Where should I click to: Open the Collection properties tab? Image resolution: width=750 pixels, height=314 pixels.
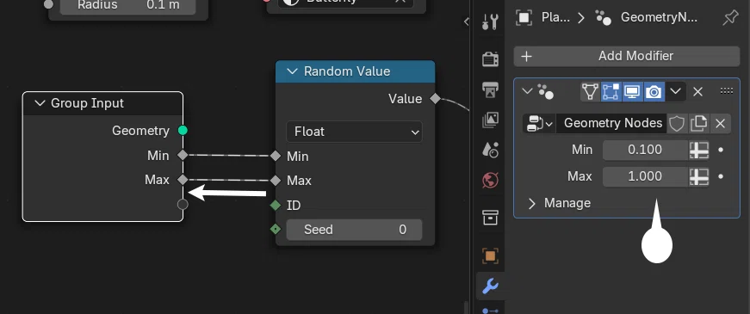(x=490, y=218)
